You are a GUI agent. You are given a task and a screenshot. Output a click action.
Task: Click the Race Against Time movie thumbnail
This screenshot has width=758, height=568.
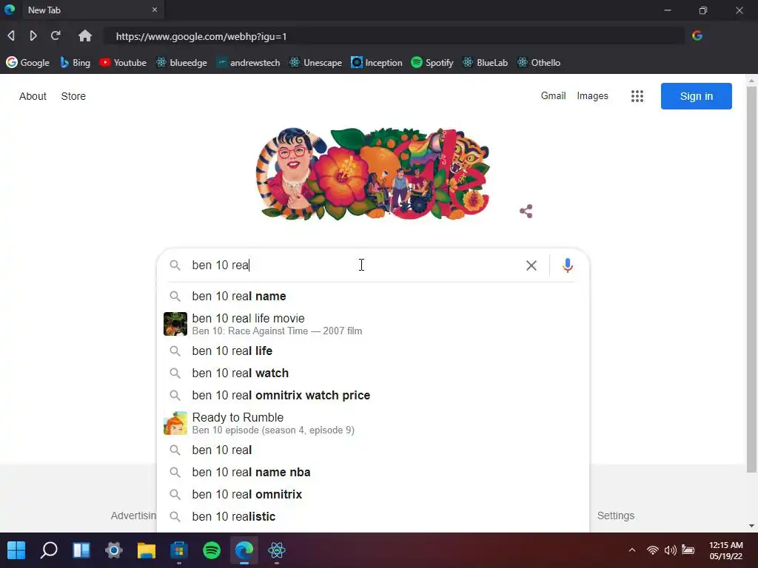[175, 324]
